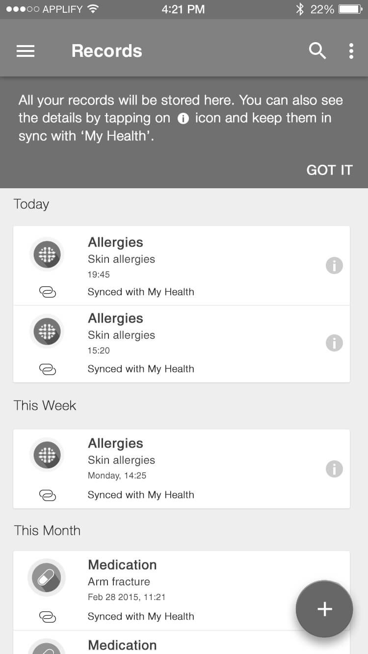This screenshot has height=654, width=368.
Task: Tap sync link icon on 15:20 record
Action: click(x=48, y=369)
